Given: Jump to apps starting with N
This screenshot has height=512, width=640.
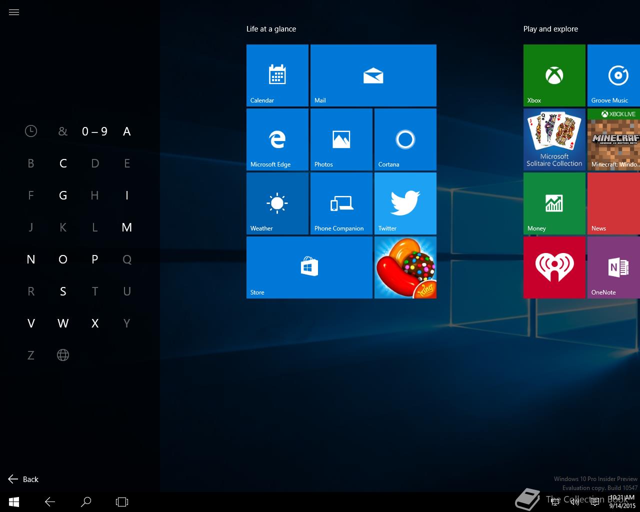Looking at the screenshot, I should 31,259.
